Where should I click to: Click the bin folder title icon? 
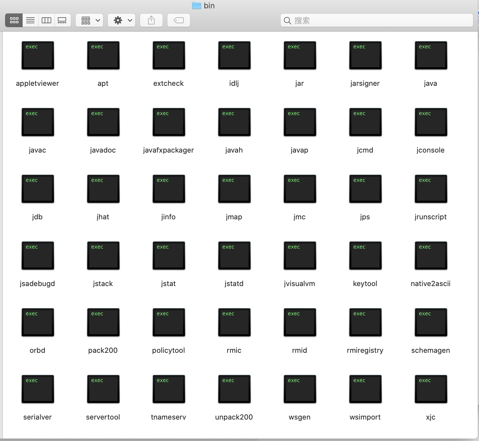point(197,6)
